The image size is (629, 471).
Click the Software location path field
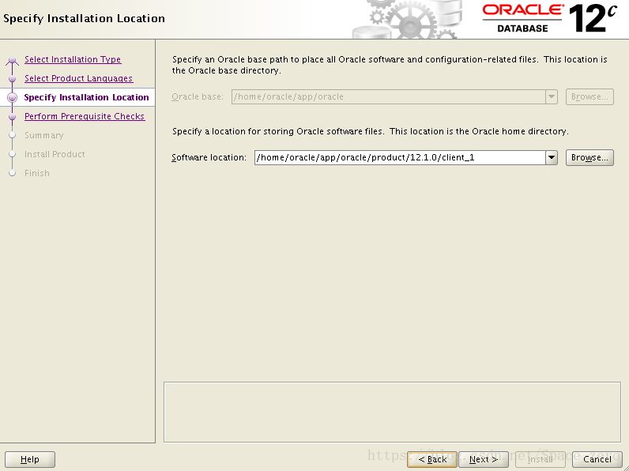click(400, 158)
